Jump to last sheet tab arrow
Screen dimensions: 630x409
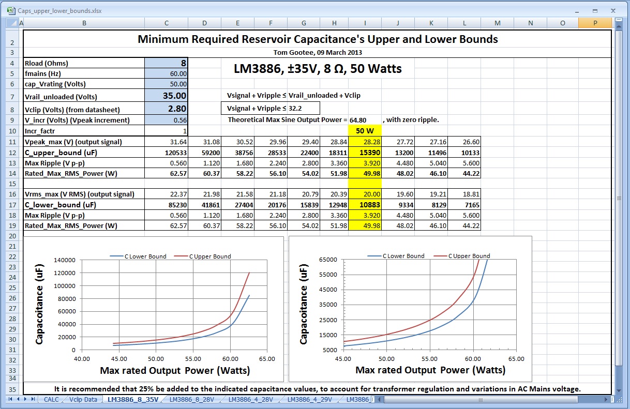pyautogui.click(x=33, y=399)
